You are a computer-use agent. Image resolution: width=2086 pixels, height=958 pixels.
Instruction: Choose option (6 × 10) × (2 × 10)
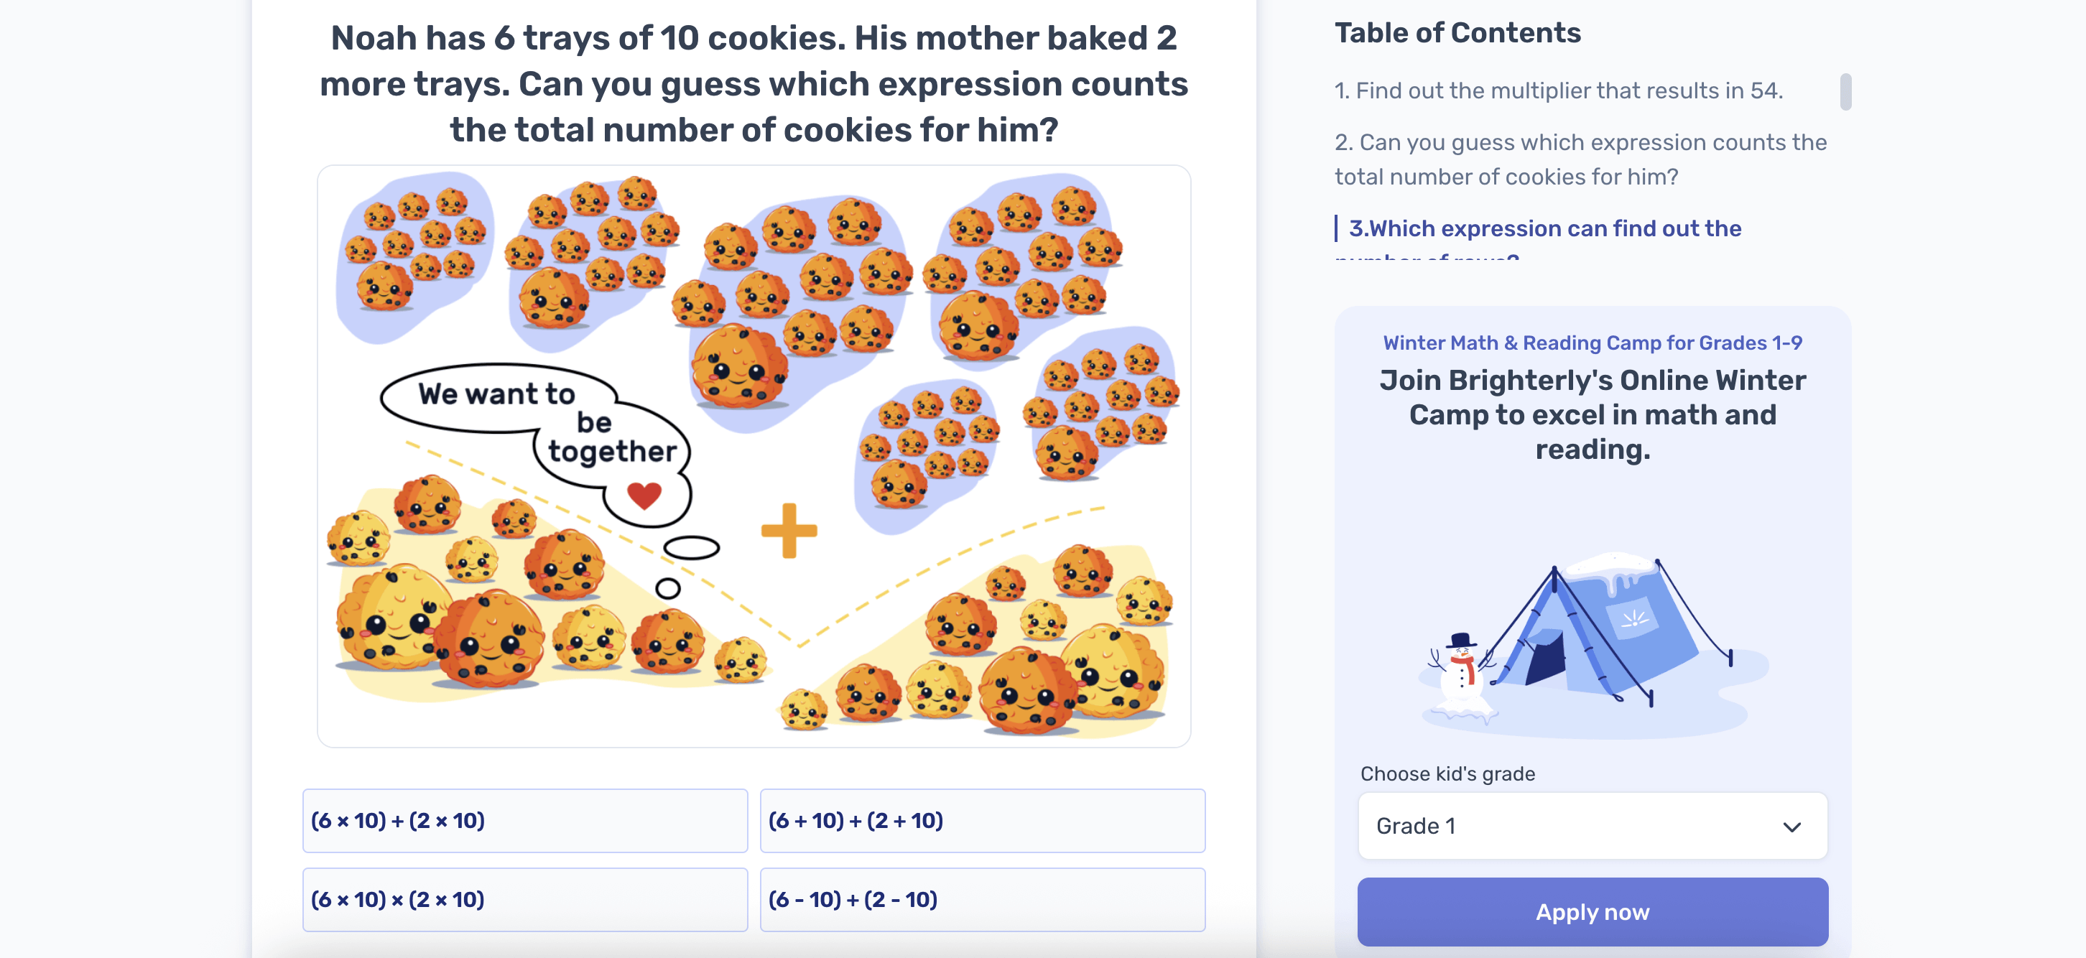[525, 899]
